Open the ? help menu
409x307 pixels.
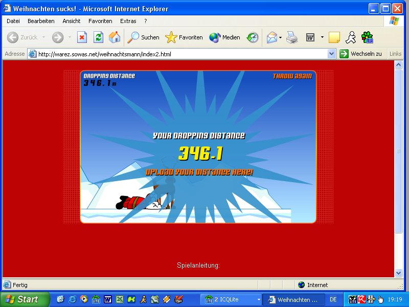coord(146,21)
